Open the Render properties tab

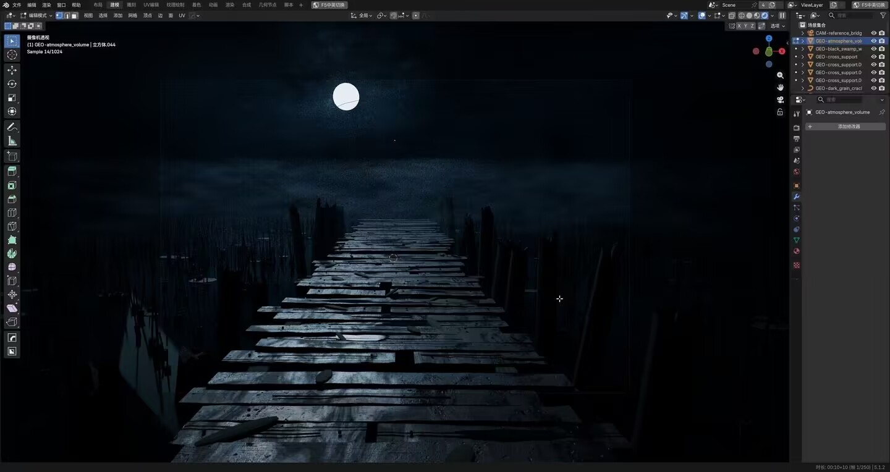tap(797, 128)
